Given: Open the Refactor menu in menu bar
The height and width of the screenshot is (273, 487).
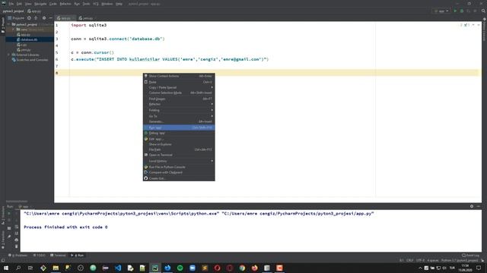Looking at the screenshot, I should pos(65,4).
